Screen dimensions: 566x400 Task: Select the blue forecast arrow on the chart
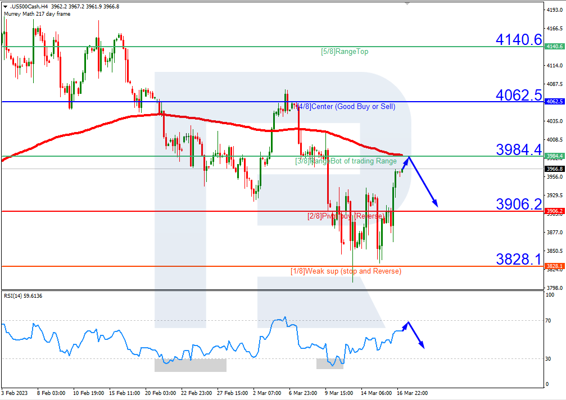click(423, 183)
